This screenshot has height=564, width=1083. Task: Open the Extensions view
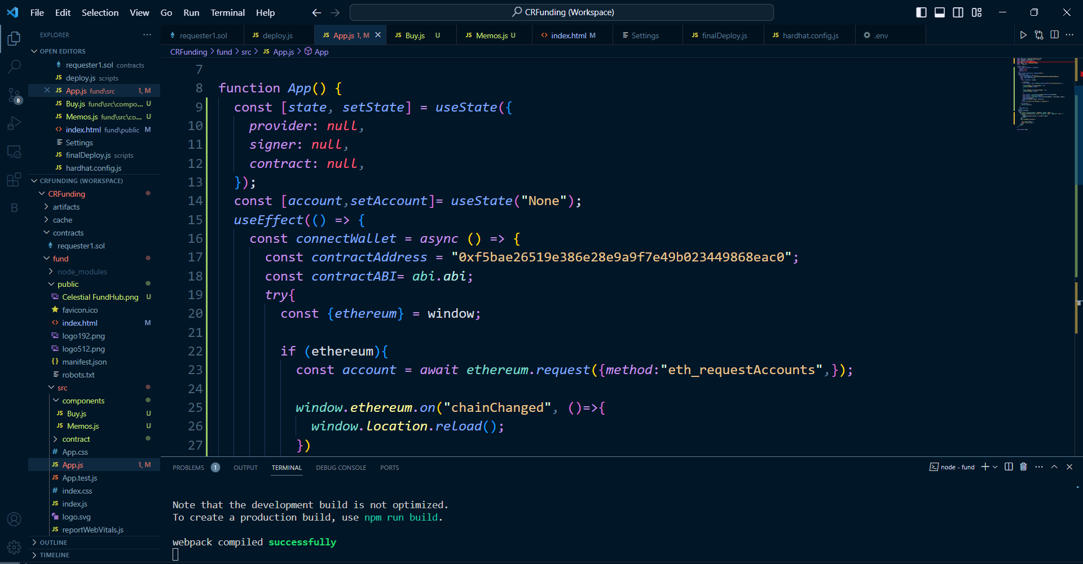pos(14,180)
